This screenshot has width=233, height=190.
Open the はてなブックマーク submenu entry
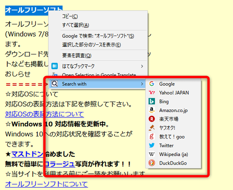[98, 66]
